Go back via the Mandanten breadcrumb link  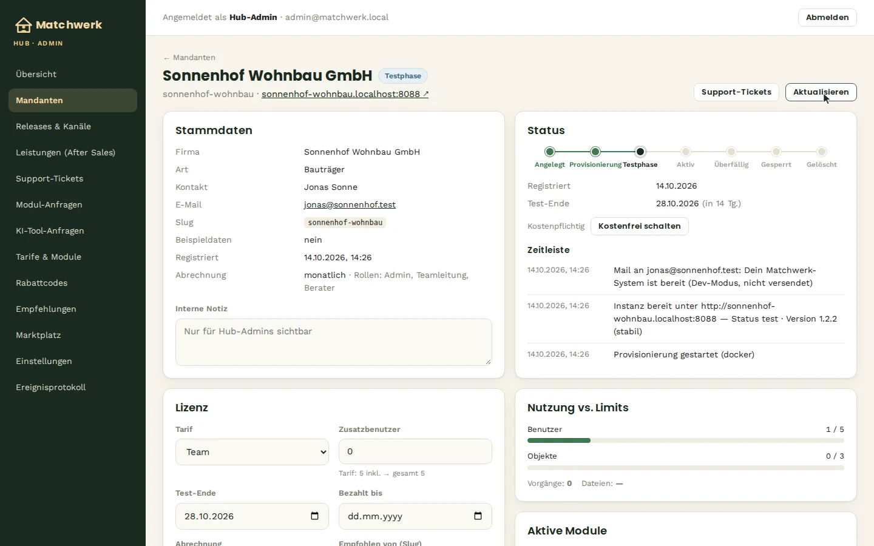pos(189,58)
